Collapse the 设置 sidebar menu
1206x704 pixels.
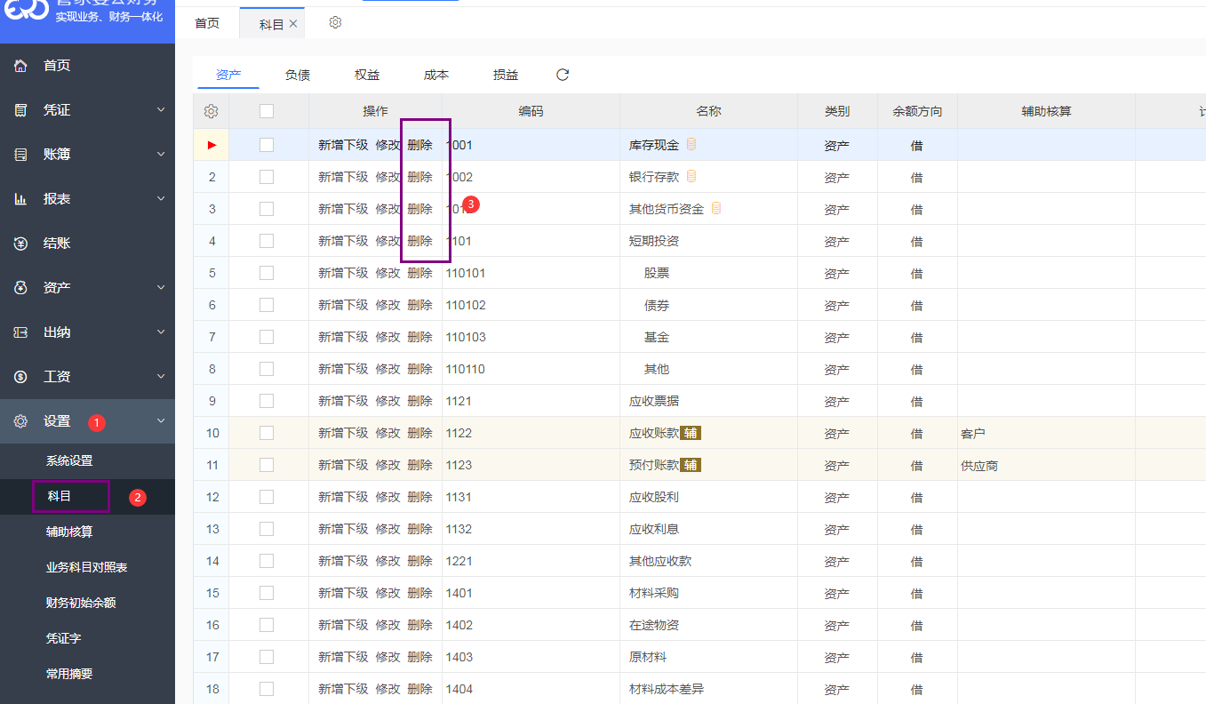coord(161,421)
